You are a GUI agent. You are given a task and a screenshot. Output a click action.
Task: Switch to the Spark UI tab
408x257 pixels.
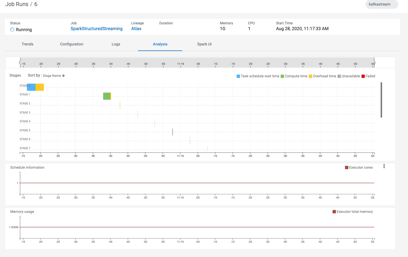[204, 44]
